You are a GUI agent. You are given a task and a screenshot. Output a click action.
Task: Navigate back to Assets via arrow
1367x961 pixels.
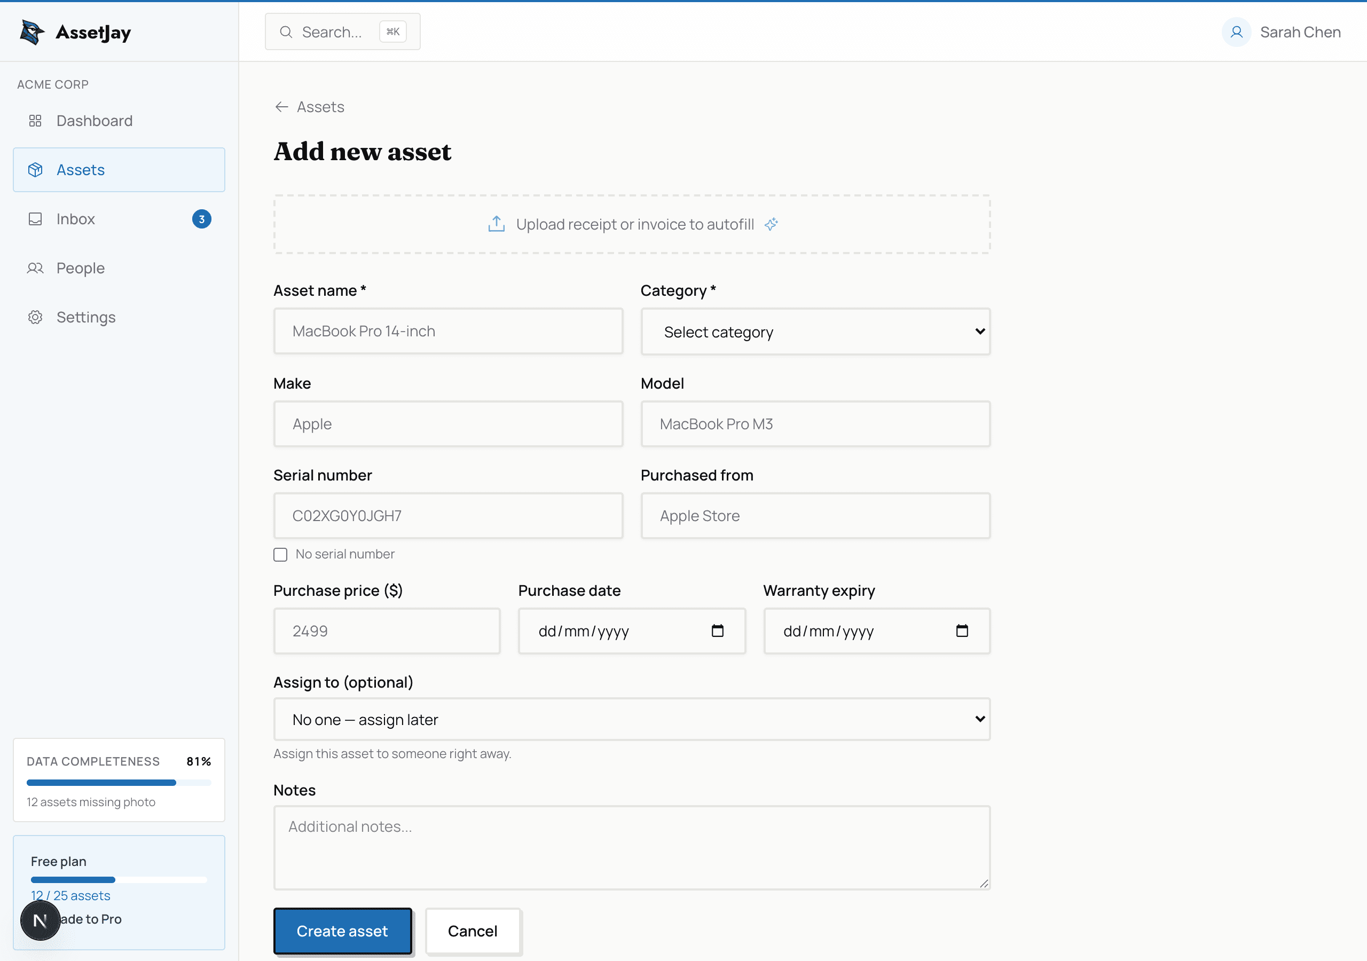(x=281, y=107)
